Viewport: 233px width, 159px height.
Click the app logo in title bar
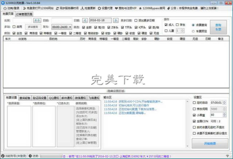point(3,3)
